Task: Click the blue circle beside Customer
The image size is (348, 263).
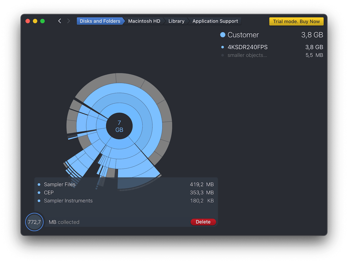Action: point(223,35)
